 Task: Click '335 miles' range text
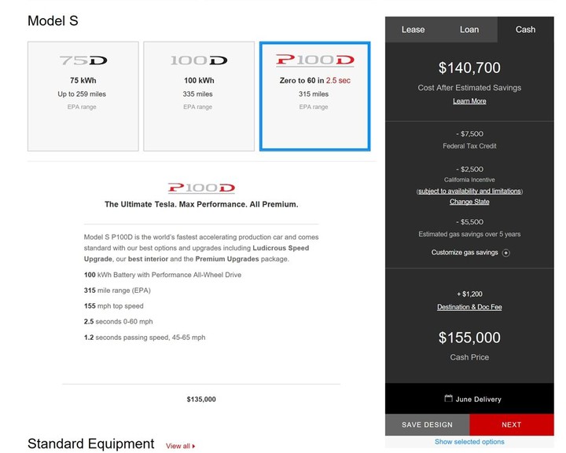pyautogui.click(x=198, y=94)
